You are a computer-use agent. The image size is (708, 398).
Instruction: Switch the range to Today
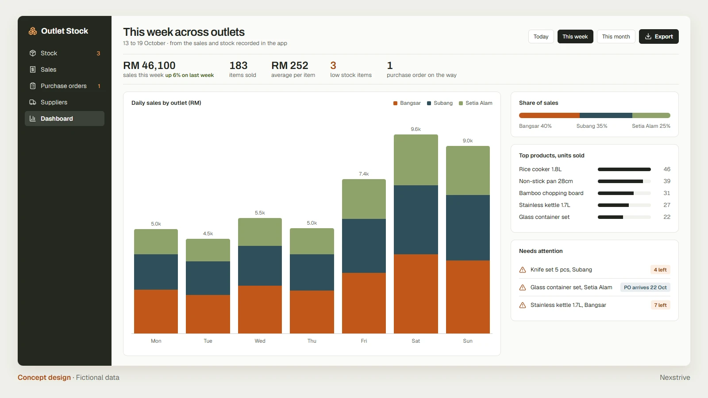click(x=541, y=37)
